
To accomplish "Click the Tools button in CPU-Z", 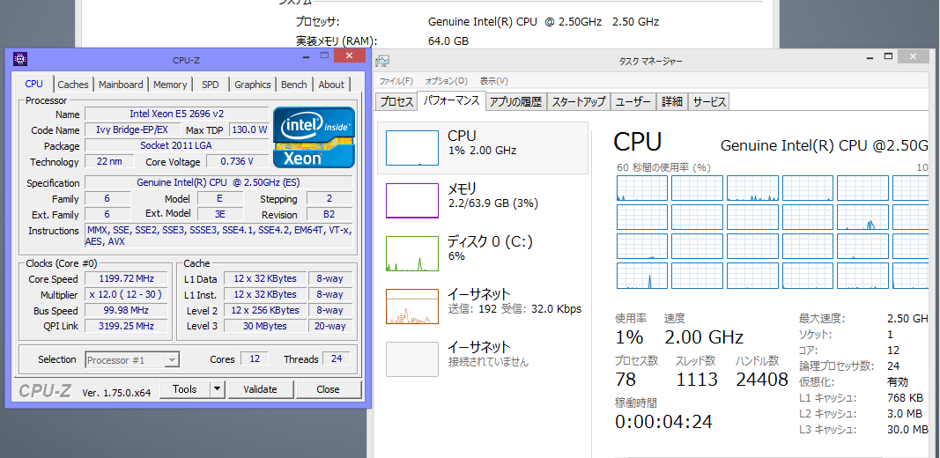I will click(x=185, y=389).
